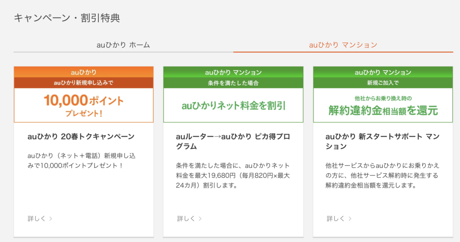Click chevron arrow beside first 詳しく
The height and width of the screenshot is (242, 460).
(x=50, y=219)
